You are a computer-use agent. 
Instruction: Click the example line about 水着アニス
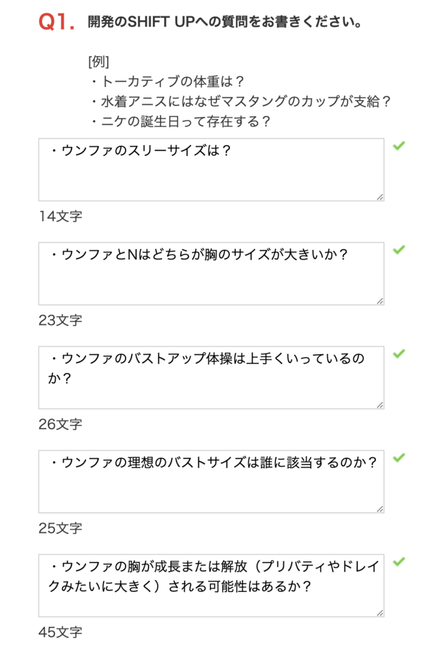coord(240,102)
